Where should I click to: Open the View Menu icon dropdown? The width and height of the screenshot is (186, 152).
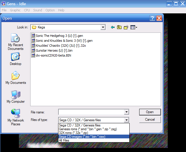[x=134, y=27]
